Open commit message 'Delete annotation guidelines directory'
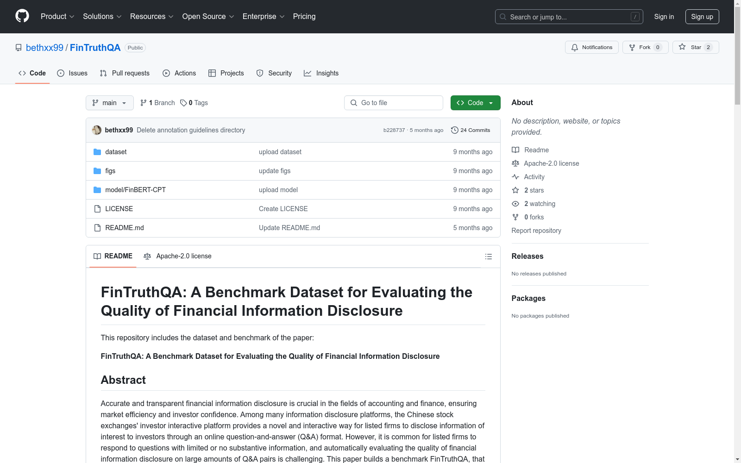 point(191,130)
